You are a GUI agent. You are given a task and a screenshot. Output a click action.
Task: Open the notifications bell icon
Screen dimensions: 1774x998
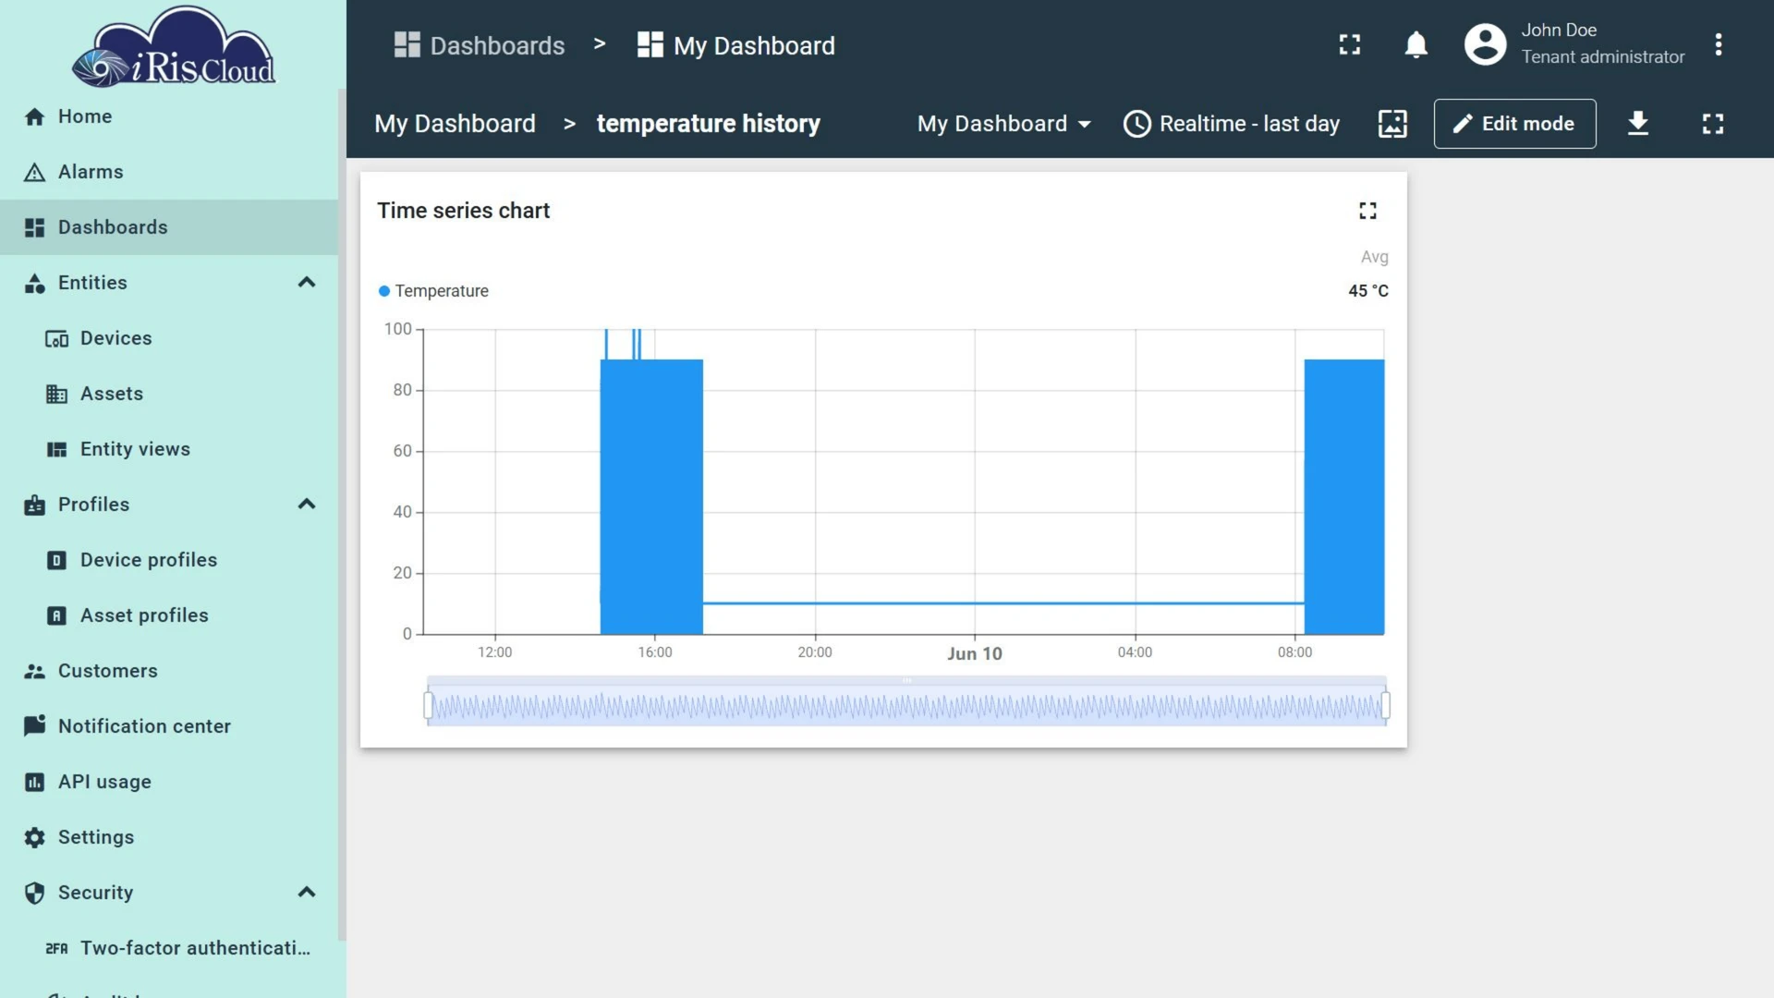pos(1416,44)
